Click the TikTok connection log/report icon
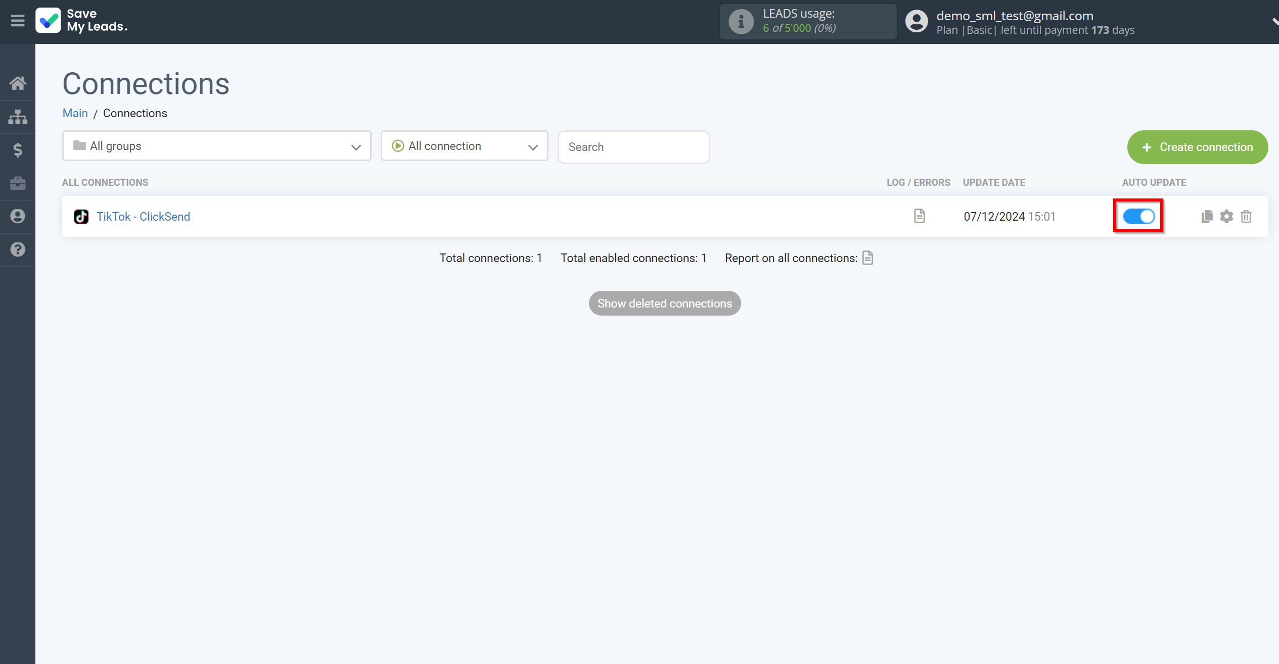Screen dimensions: 1279x664 coord(920,216)
